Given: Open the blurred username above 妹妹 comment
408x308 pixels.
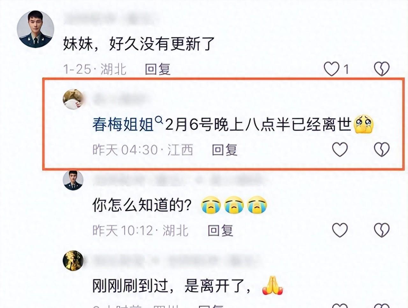Looking at the screenshot, I should tap(112, 19).
